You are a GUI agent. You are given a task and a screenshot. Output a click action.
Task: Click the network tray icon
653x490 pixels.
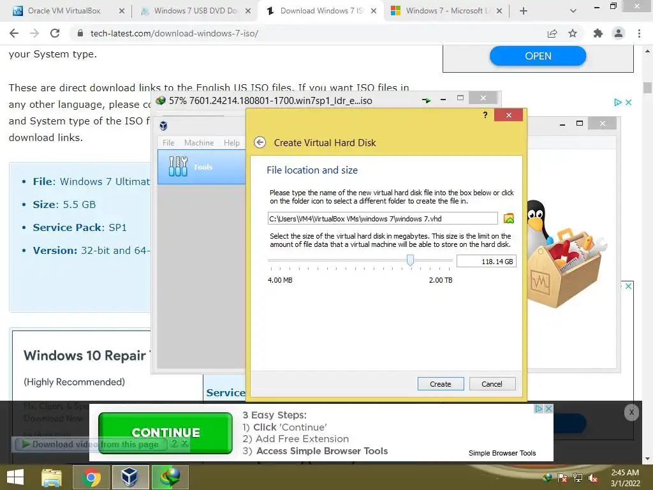pos(578,479)
